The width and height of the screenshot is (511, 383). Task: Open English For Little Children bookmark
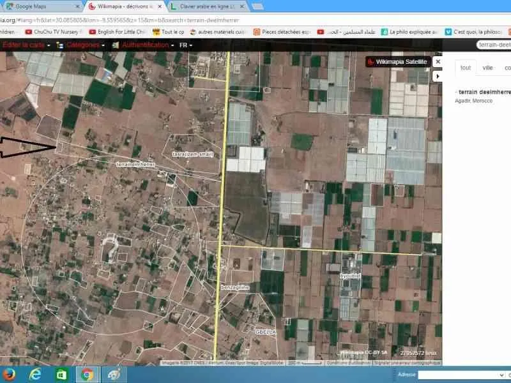(118, 32)
